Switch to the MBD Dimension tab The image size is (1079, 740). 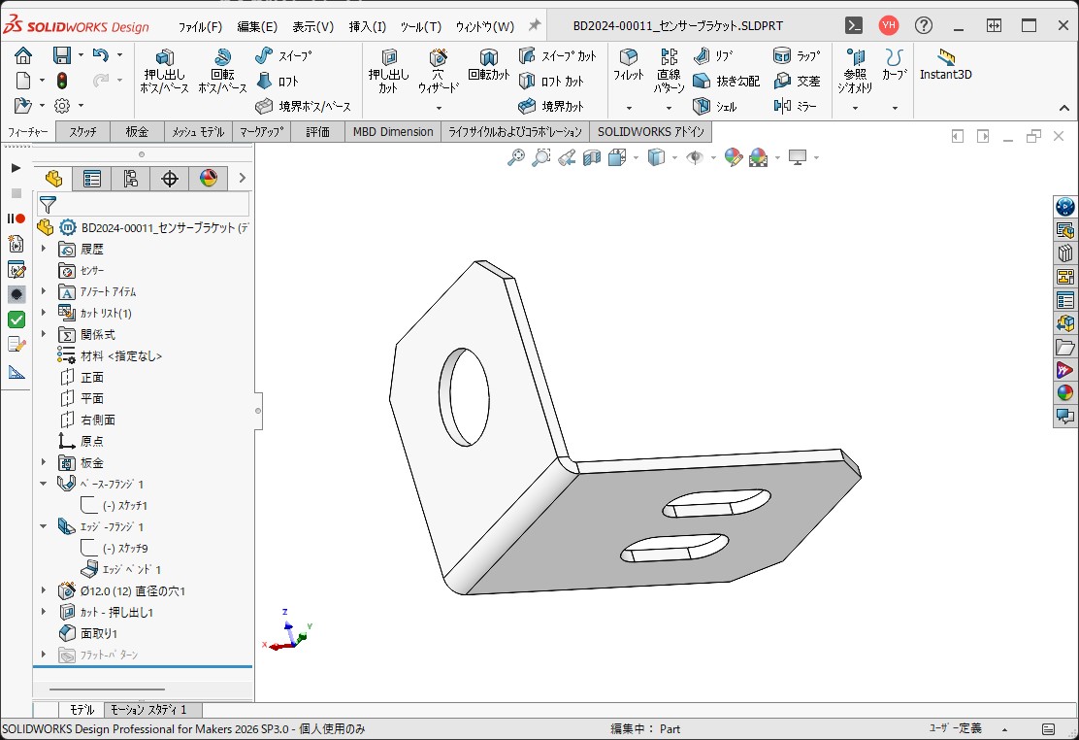pos(393,132)
